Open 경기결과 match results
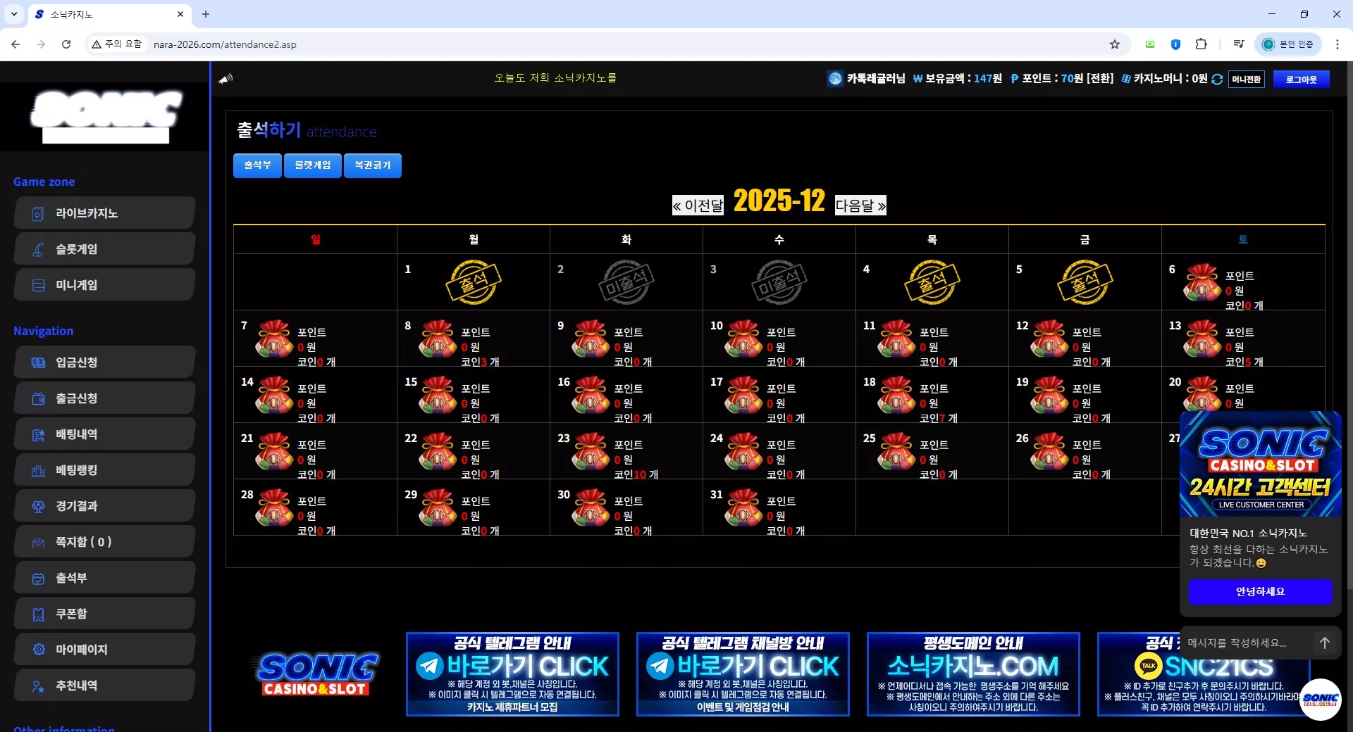The width and height of the screenshot is (1353, 732). pyautogui.click(x=104, y=505)
